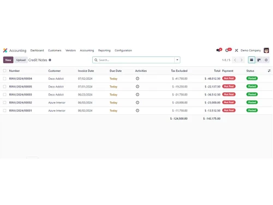Click the 1-5 / 5 pager counter
273x205 pixels.
226,60
